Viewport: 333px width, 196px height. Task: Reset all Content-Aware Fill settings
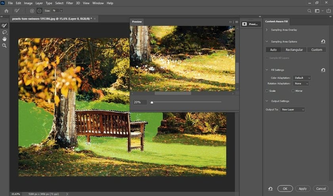270,188
